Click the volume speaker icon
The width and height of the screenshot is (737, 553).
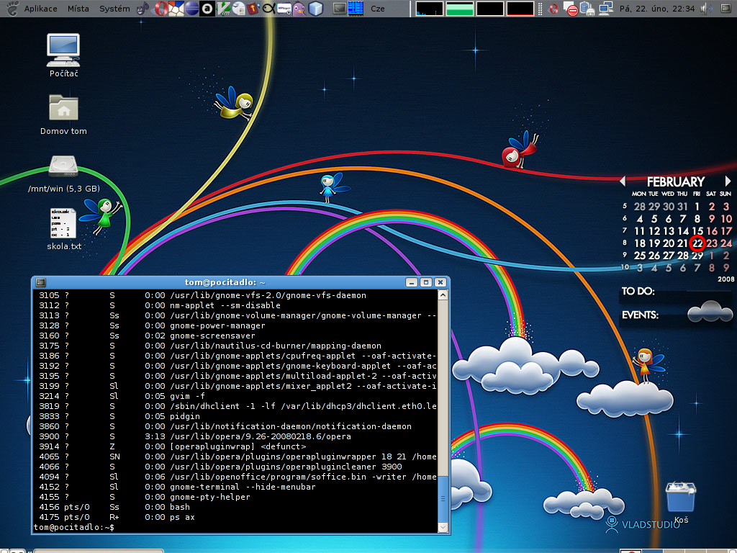pyautogui.click(x=706, y=9)
